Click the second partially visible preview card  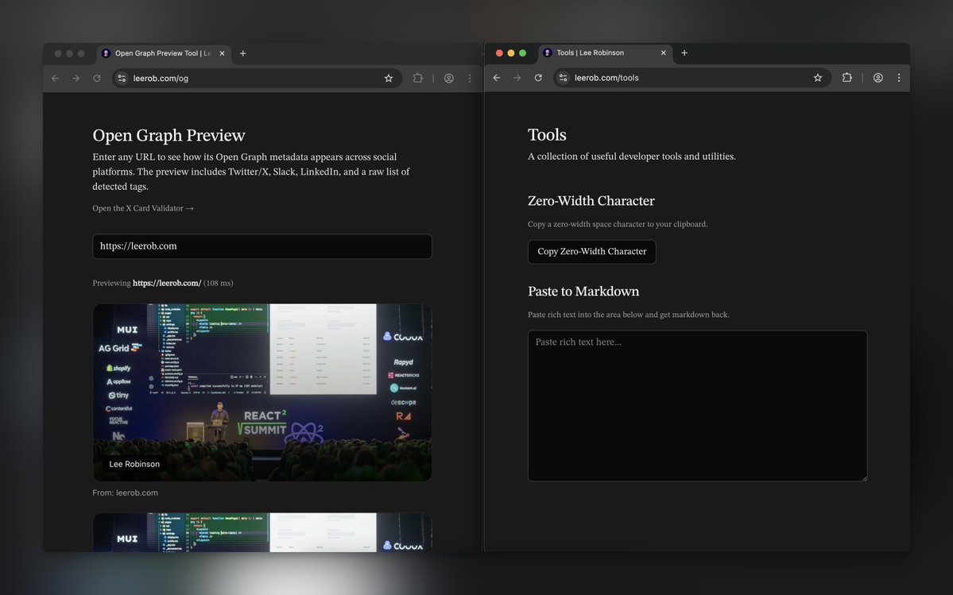(262, 532)
